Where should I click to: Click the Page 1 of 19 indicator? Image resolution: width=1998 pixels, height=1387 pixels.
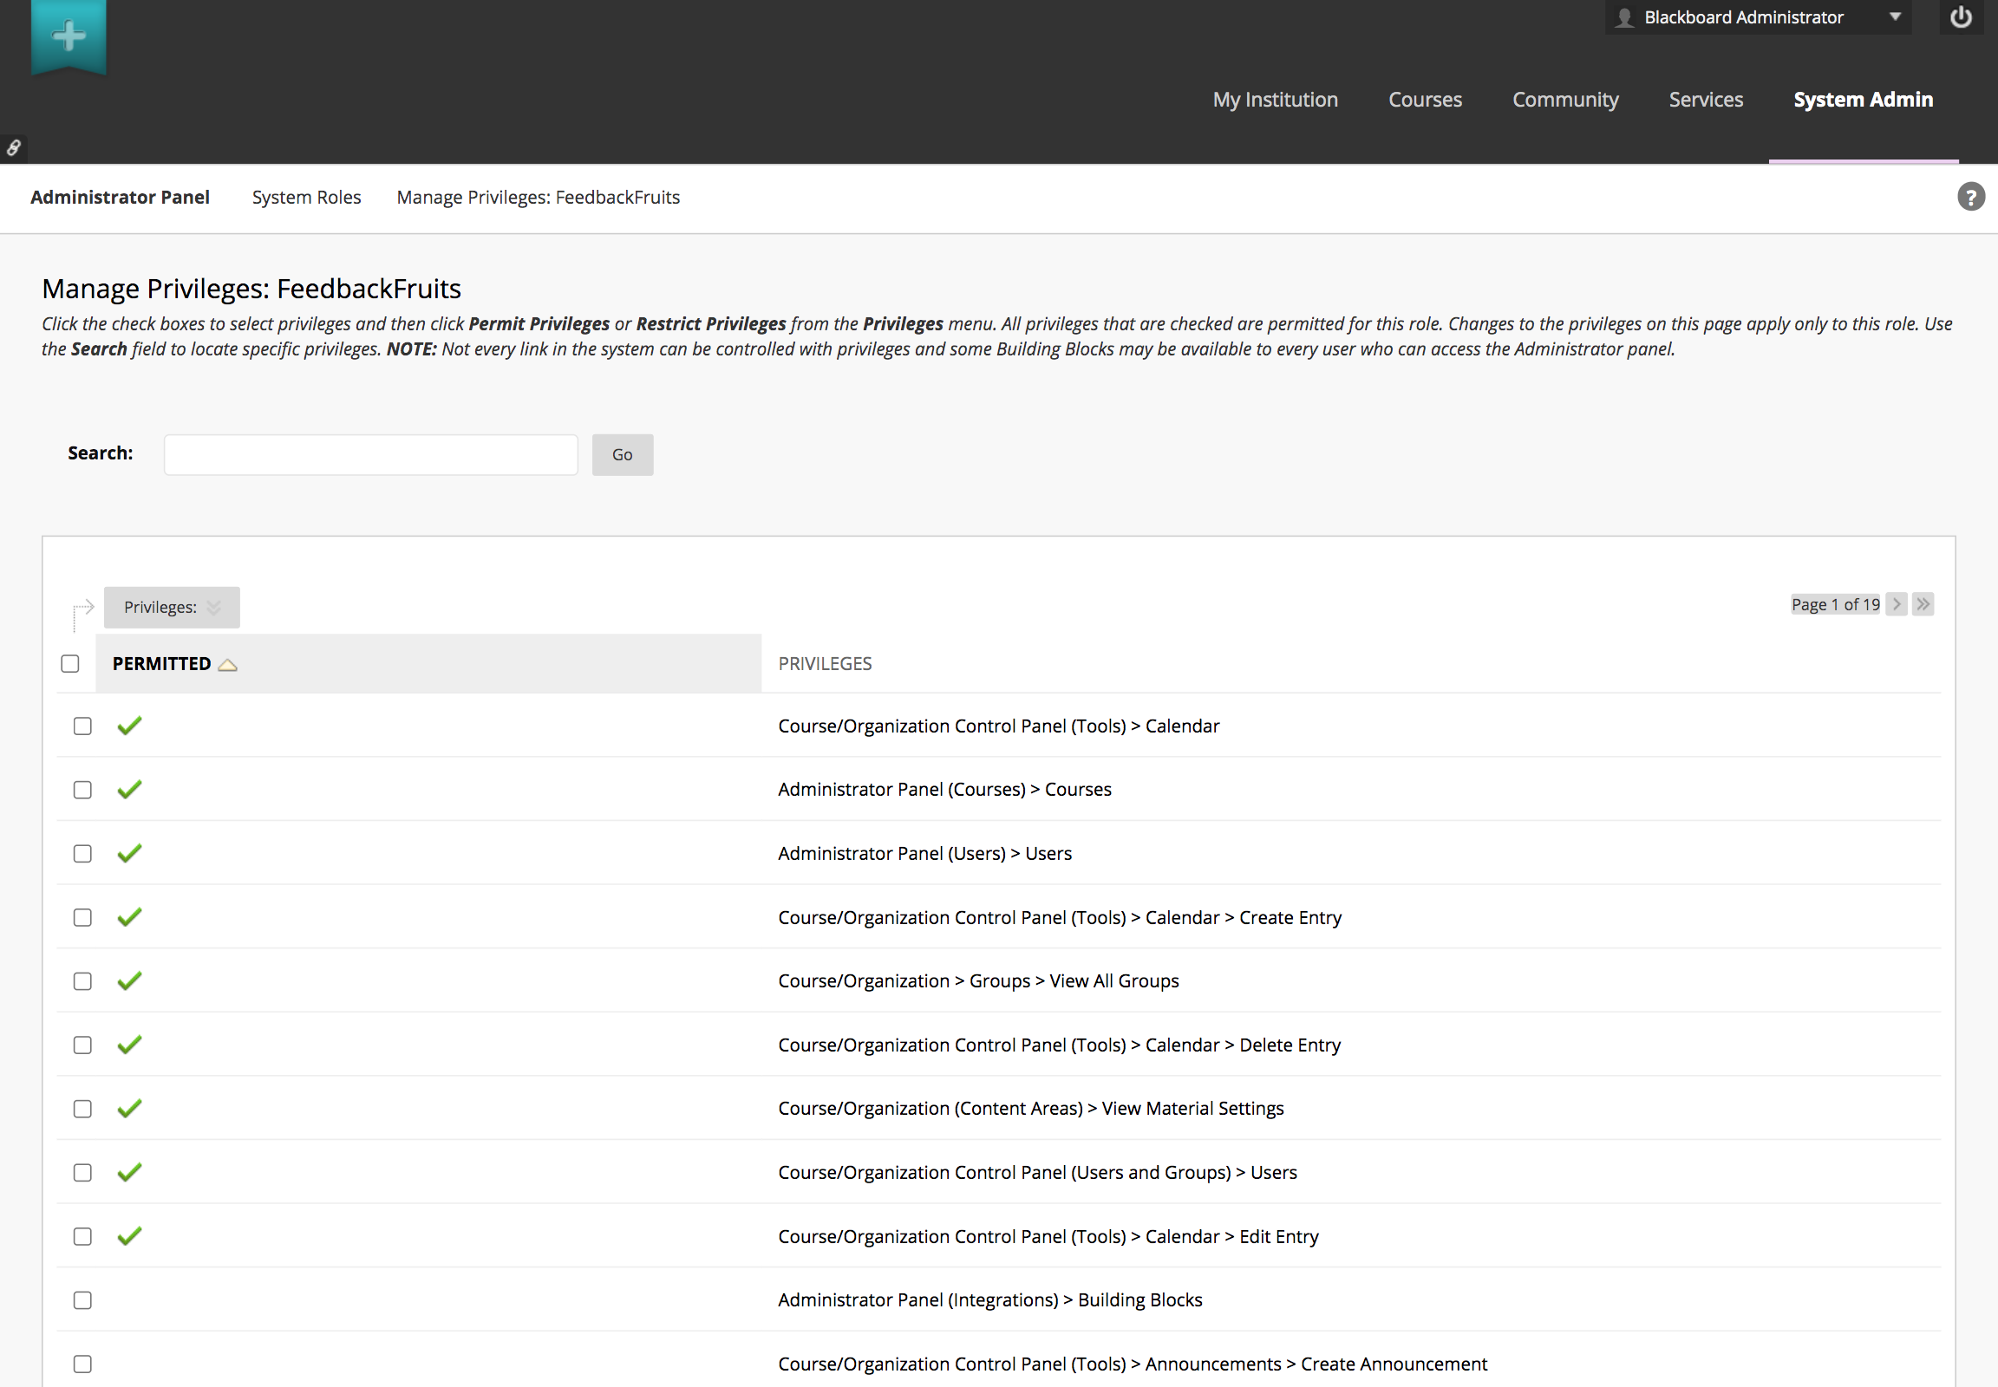coord(1836,604)
